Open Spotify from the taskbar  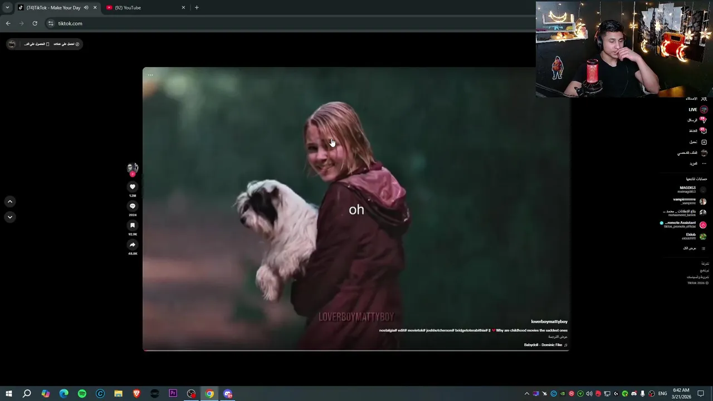pyautogui.click(x=82, y=394)
